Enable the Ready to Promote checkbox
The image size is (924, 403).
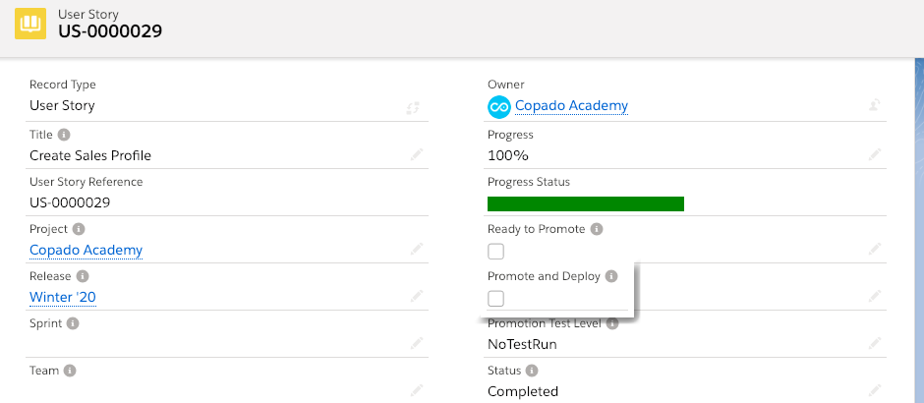[x=495, y=251]
